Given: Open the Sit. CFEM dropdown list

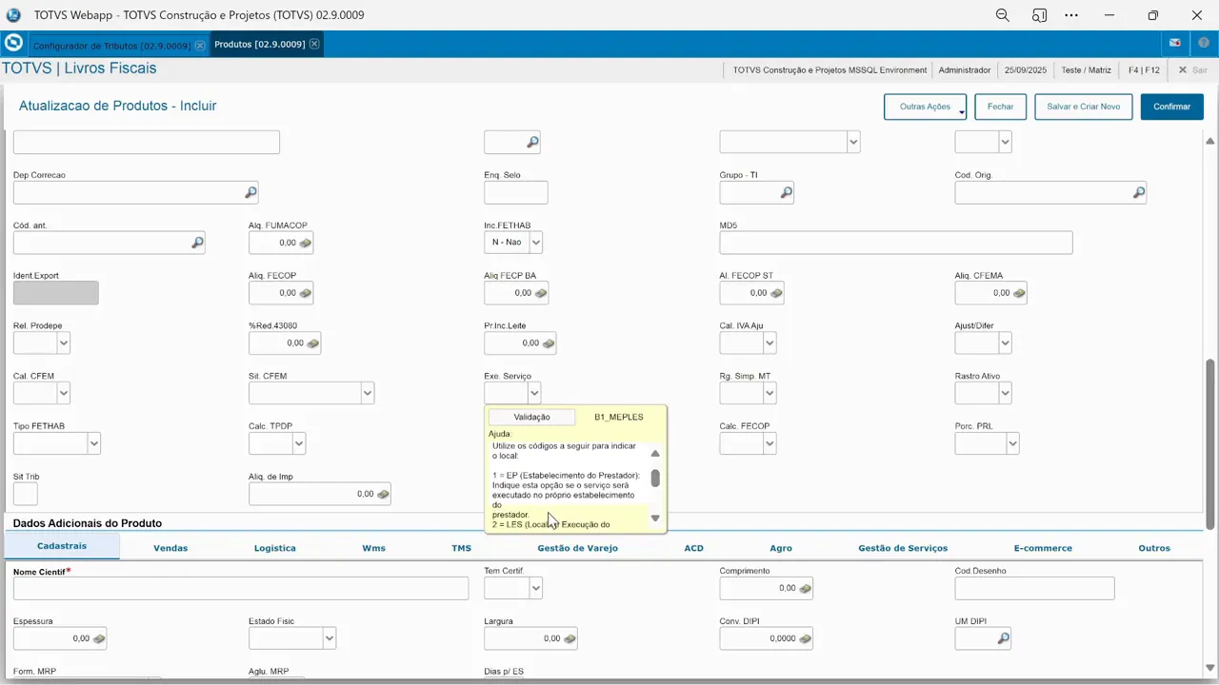Looking at the screenshot, I should point(367,393).
